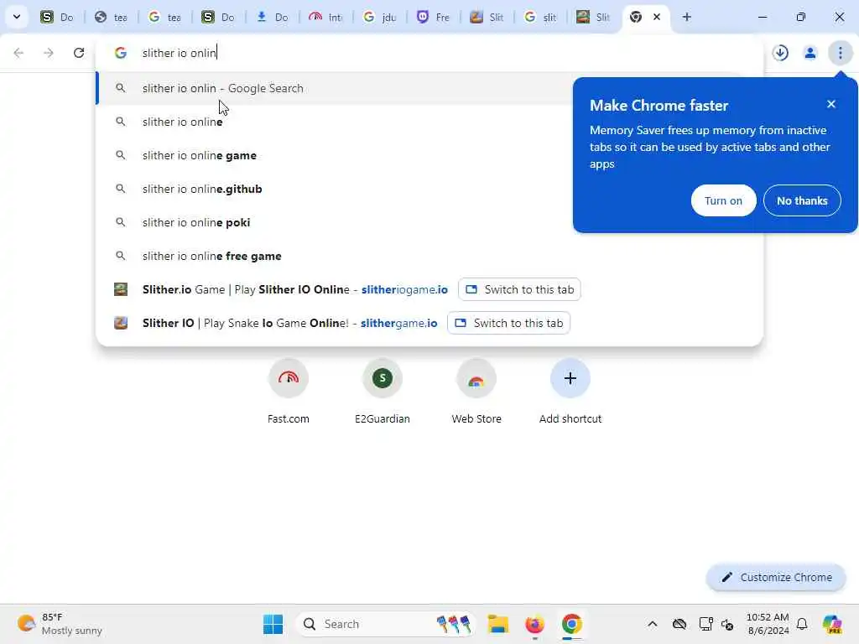The width and height of the screenshot is (859, 644).
Task: Switch to the 'Fre' tab
Action: click(433, 17)
